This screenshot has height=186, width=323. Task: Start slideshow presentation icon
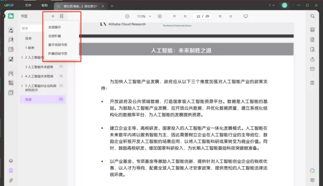tap(245, 16)
